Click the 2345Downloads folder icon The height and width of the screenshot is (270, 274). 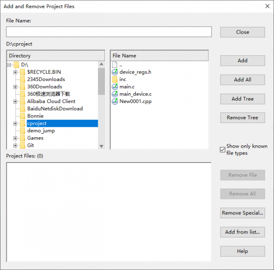pyautogui.click(x=22, y=79)
